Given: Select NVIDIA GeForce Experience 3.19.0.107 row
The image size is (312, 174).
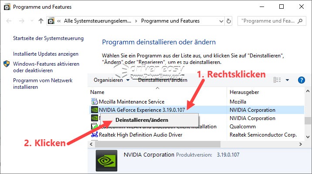Looking at the screenshot, I should click(x=197, y=110).
